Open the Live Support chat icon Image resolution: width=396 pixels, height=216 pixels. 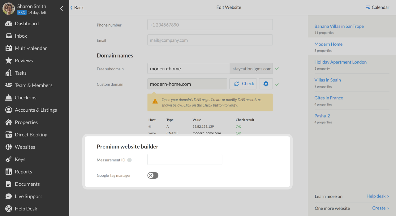(9, 196)
